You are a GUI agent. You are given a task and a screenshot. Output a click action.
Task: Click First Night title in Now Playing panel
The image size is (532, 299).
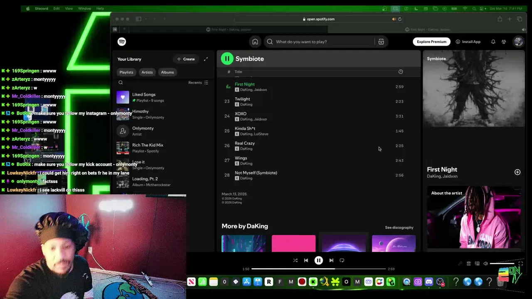coord(442,169)
